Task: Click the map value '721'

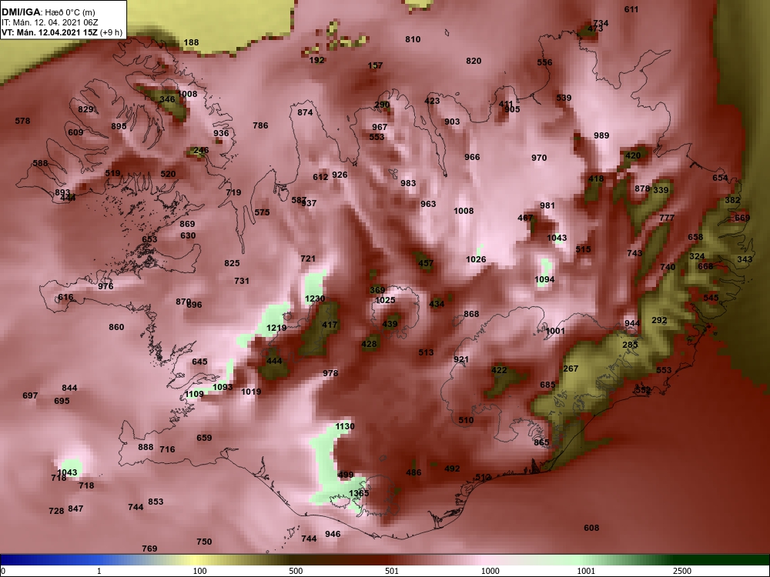Action: (308, 259)
